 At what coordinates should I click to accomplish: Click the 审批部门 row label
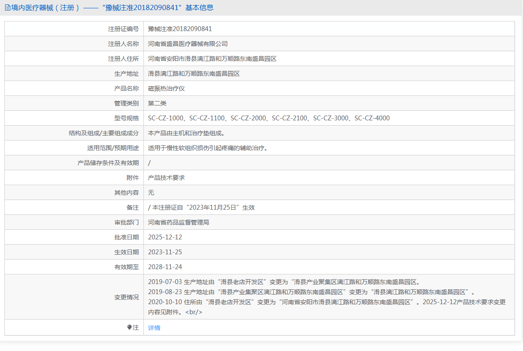pos(126,222)
